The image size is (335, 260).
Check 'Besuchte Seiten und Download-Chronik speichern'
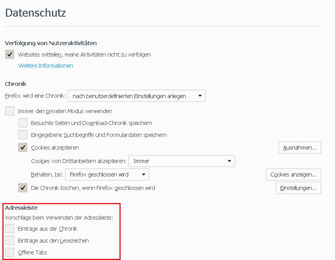click(23, 123)
